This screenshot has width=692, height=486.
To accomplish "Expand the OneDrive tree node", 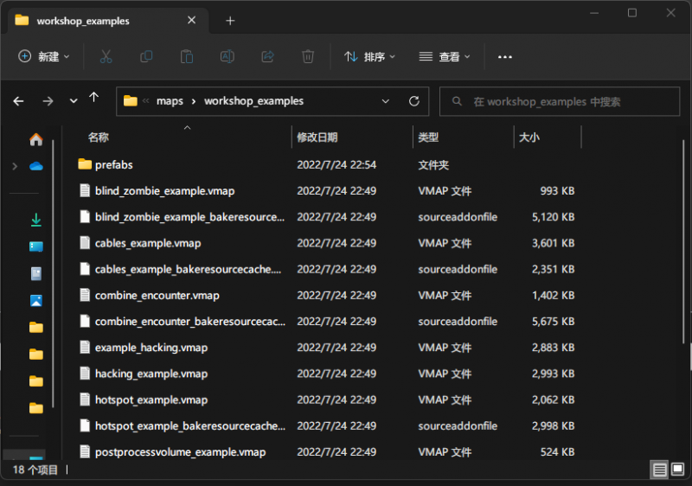I will (15, 166).
